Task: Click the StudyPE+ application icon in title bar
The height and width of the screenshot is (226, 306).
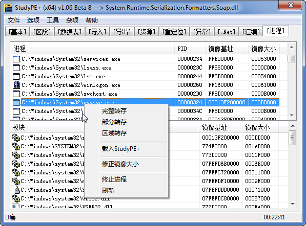Action: click(x=8, y=7)
